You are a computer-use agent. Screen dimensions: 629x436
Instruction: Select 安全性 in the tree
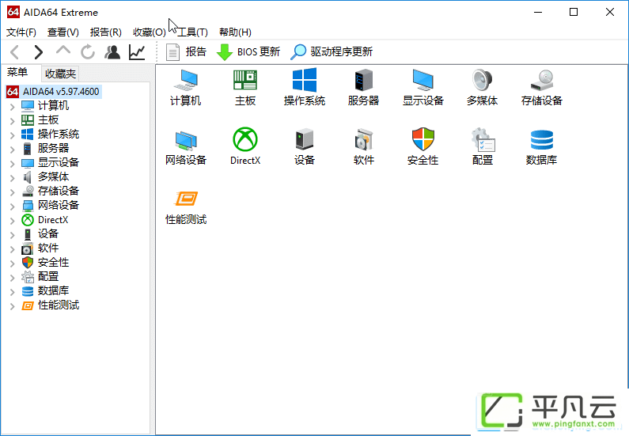53,263
